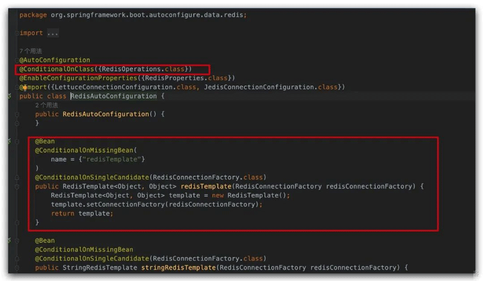
Task: Click RedisOperations.class in the @ConditionalOnClass annotation
Action: [x=144, y=69]
